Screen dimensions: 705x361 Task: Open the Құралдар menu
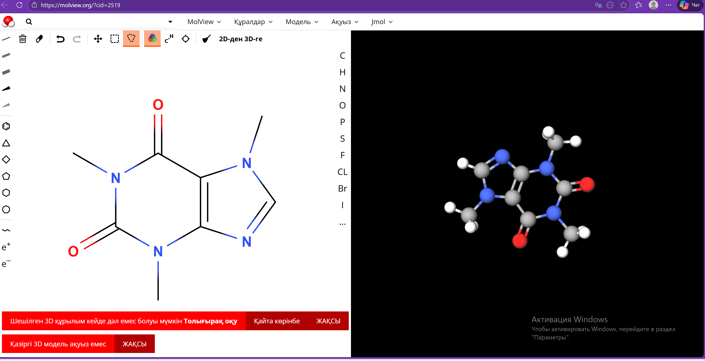tap(253, 22)
